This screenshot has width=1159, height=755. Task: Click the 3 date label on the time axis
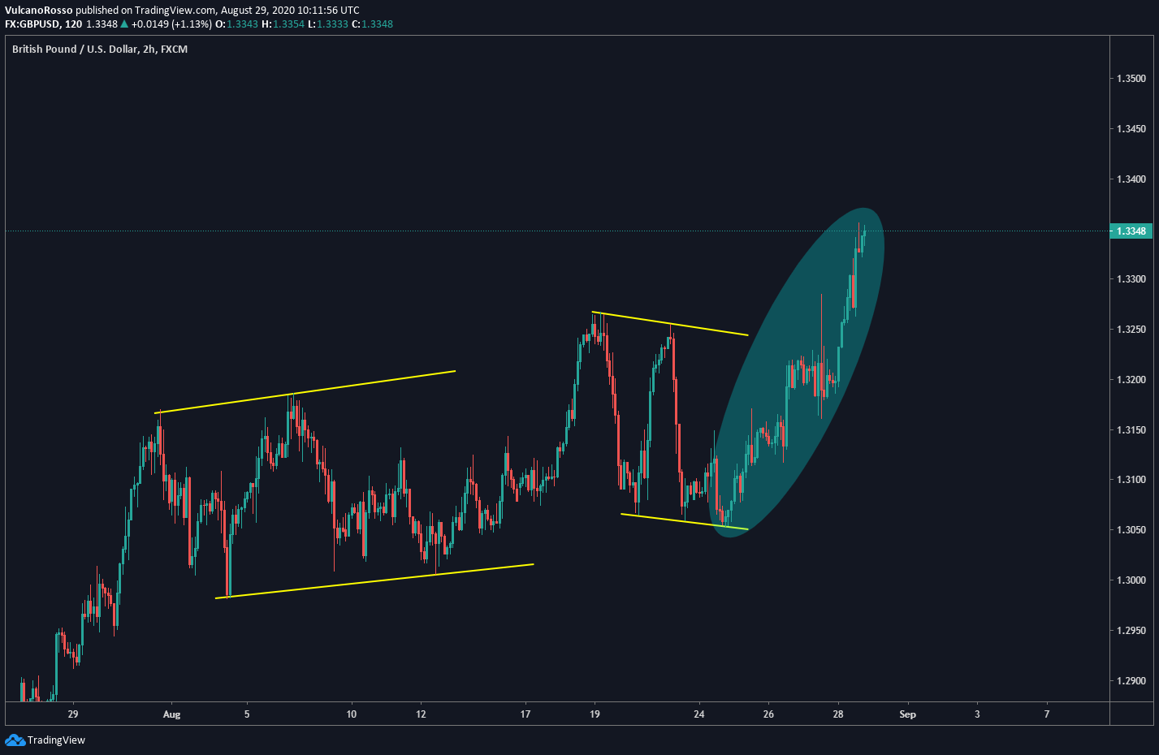[977, 714]
